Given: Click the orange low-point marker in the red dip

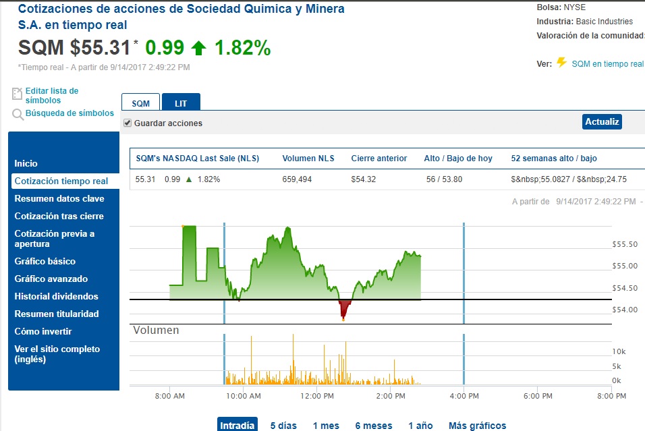Looking at the screenshot, I should 343,319.
